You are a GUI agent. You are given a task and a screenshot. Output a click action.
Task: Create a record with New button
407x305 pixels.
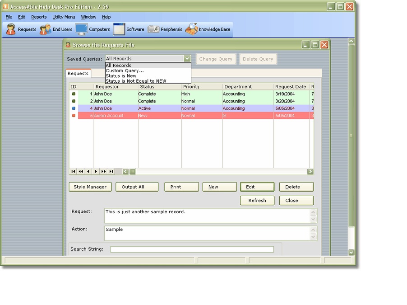point(219,187)
